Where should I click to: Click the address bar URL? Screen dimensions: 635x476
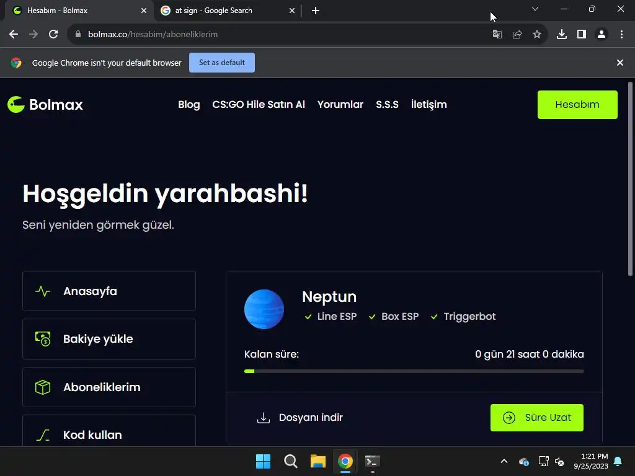click(x=153, y=35)
